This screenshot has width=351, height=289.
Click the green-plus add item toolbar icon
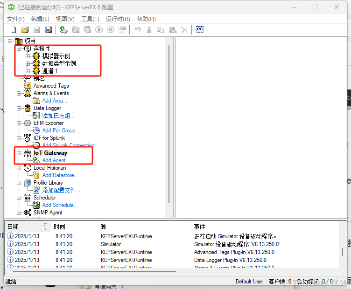63,30
